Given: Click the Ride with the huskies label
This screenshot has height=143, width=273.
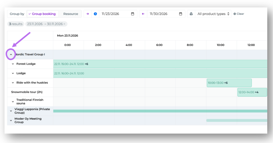Looking at the screenshot, I should coord(32,83).
